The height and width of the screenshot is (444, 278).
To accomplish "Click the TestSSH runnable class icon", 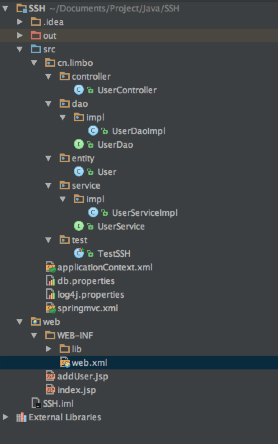I will tap(79, 253).
